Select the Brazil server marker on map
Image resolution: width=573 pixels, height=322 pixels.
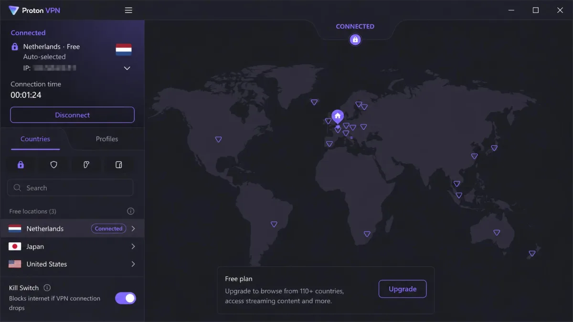click(x=274, y=224)
